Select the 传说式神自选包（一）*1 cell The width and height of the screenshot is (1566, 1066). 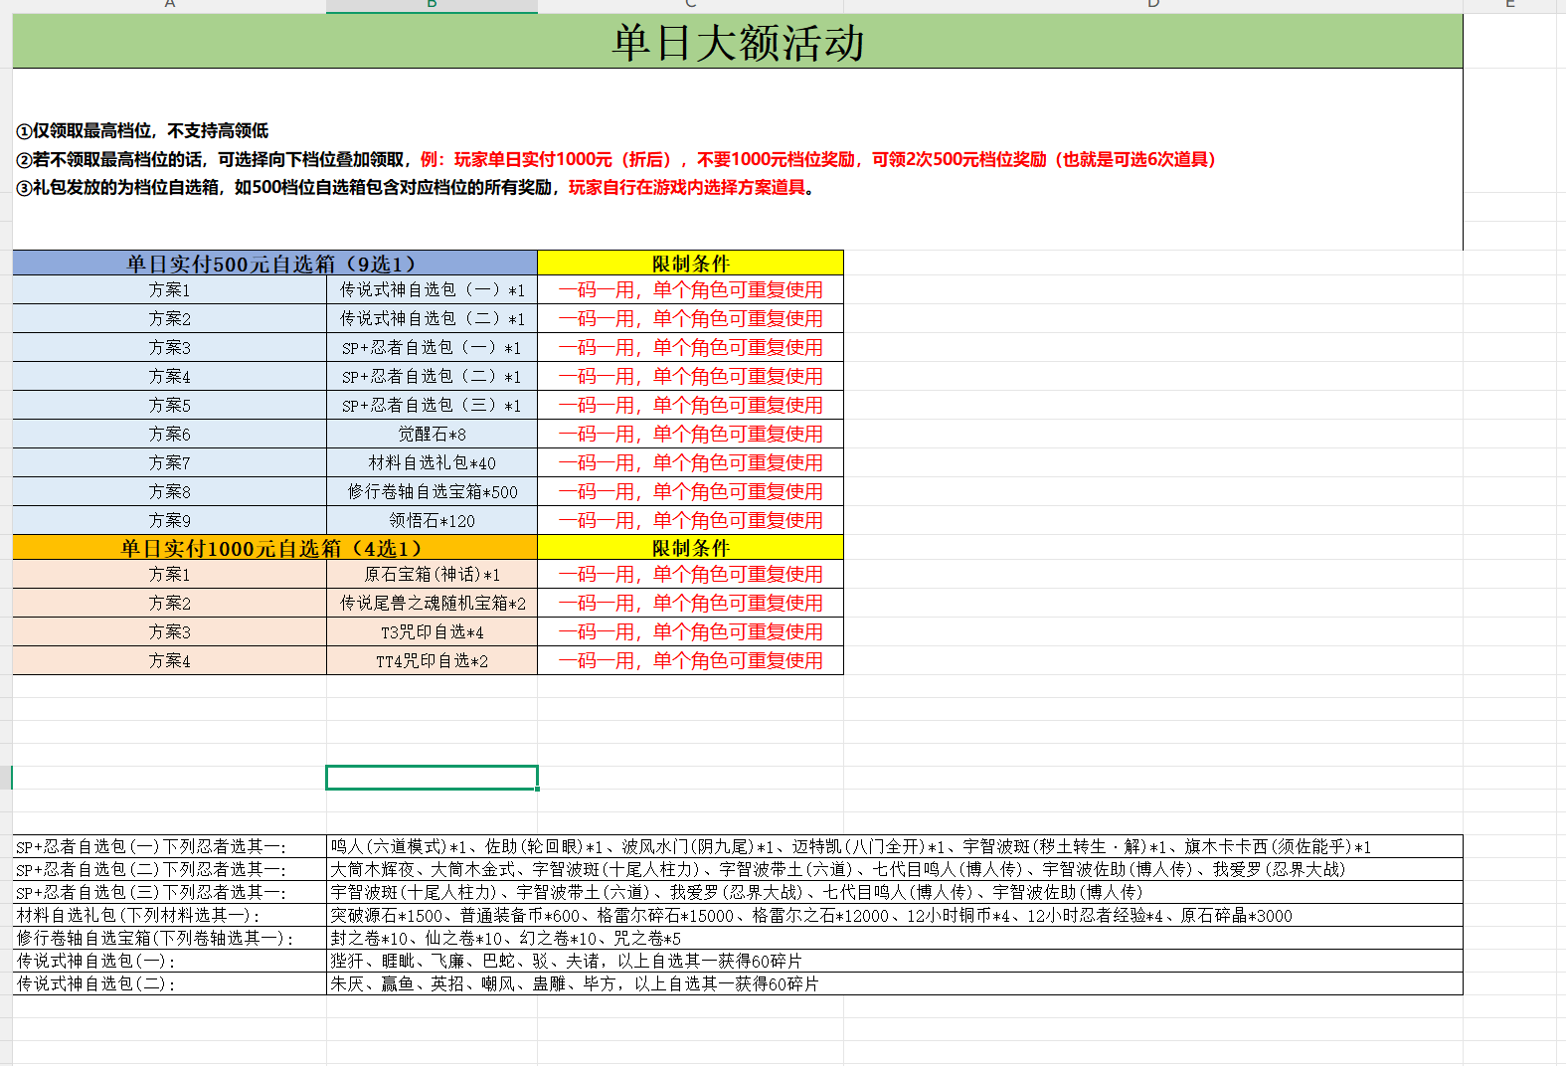(432, 290)
